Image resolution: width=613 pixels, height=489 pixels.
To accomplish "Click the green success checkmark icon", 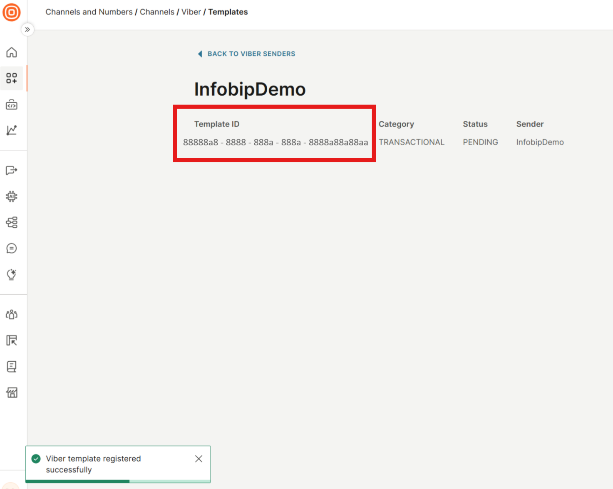I will [x=36, y=459].
